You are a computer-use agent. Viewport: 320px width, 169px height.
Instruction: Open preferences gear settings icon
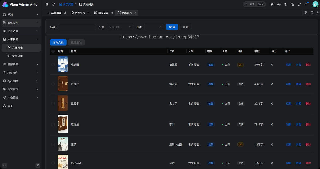272,4
